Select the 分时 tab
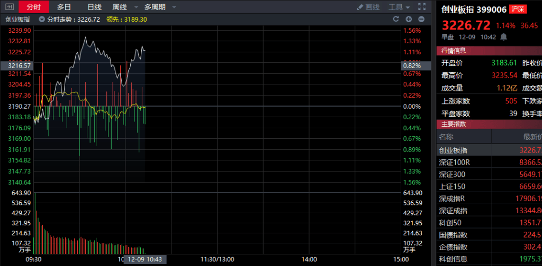 (33, 7)
